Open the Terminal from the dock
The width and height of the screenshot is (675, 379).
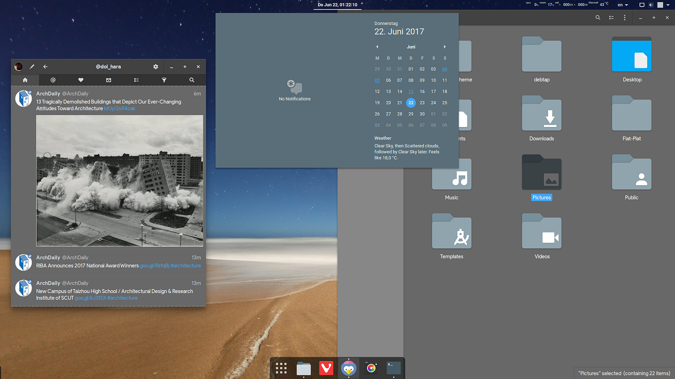394,368
